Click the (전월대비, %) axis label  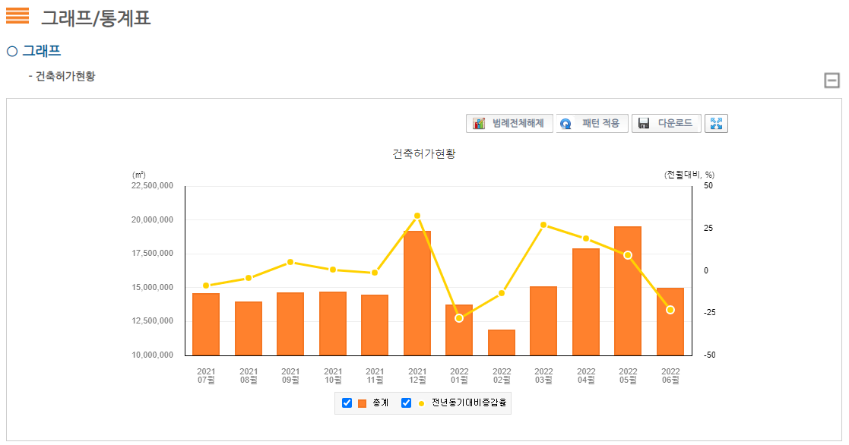[689, 175]
